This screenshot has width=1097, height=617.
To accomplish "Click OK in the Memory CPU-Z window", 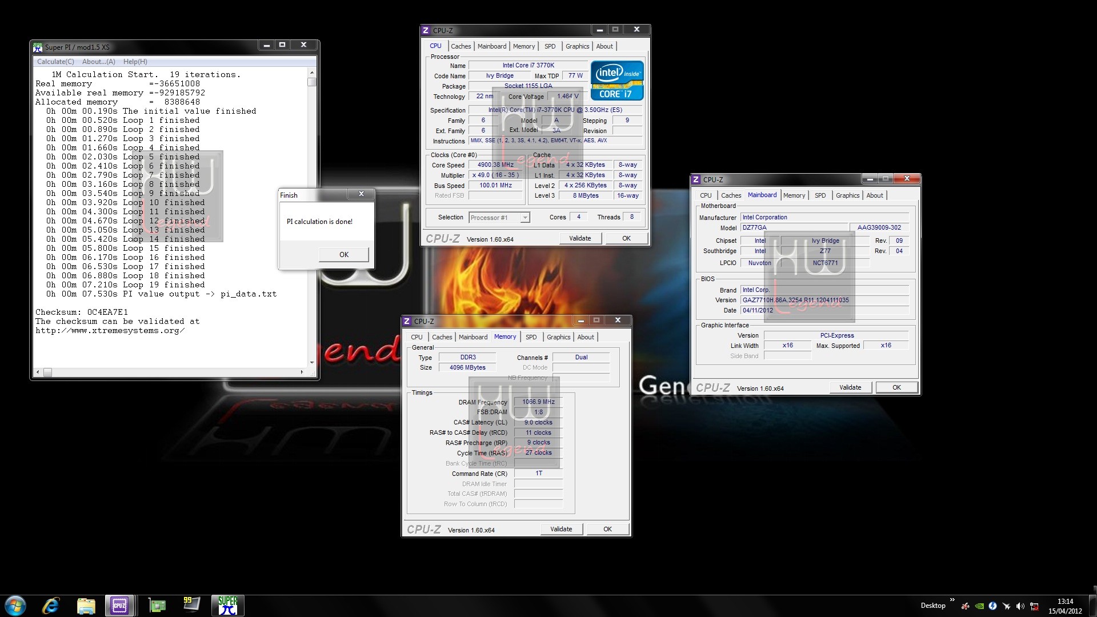I will [x=607, y=529].
